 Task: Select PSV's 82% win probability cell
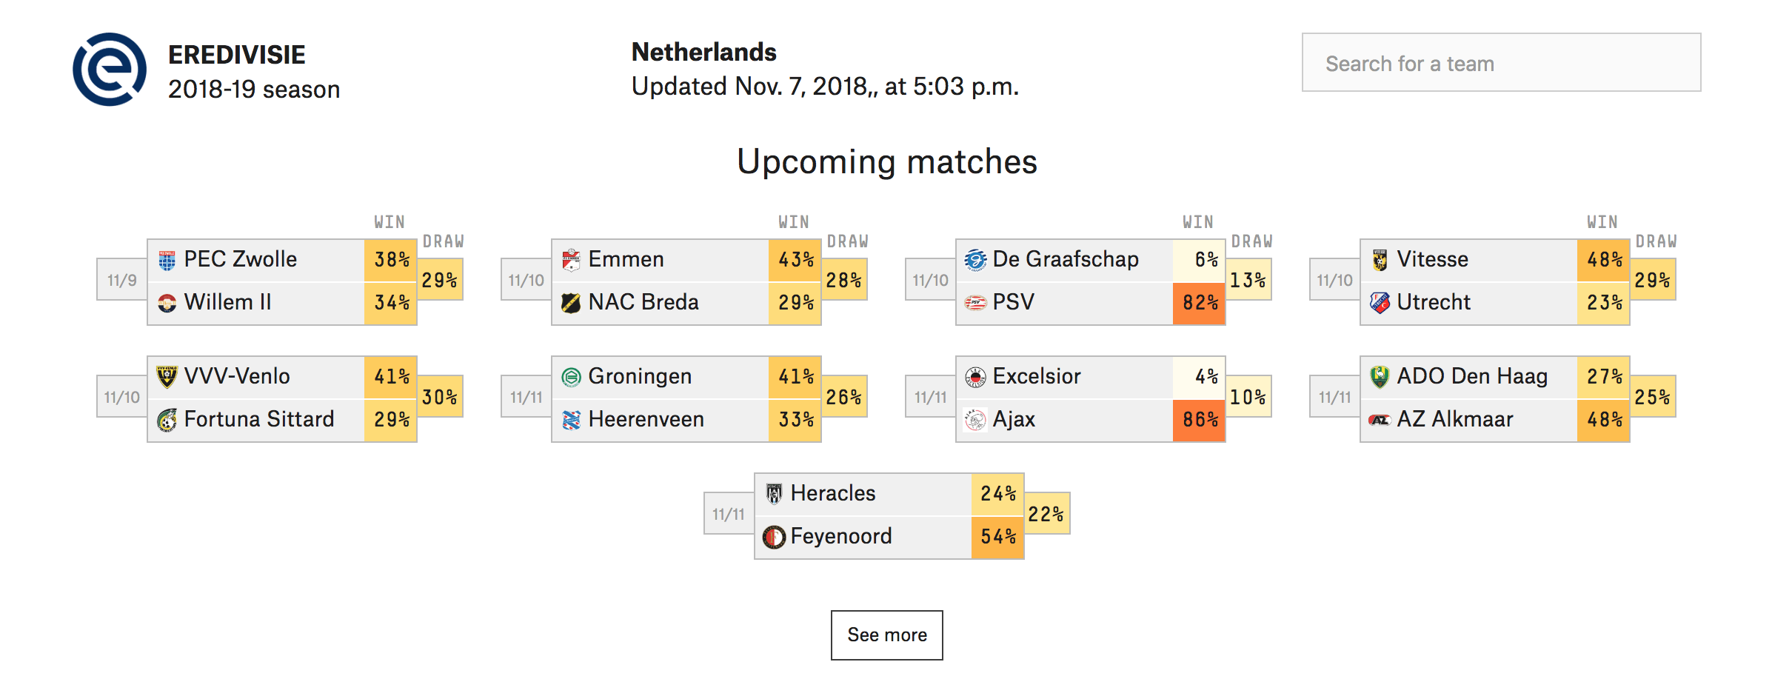[1200, 303]
